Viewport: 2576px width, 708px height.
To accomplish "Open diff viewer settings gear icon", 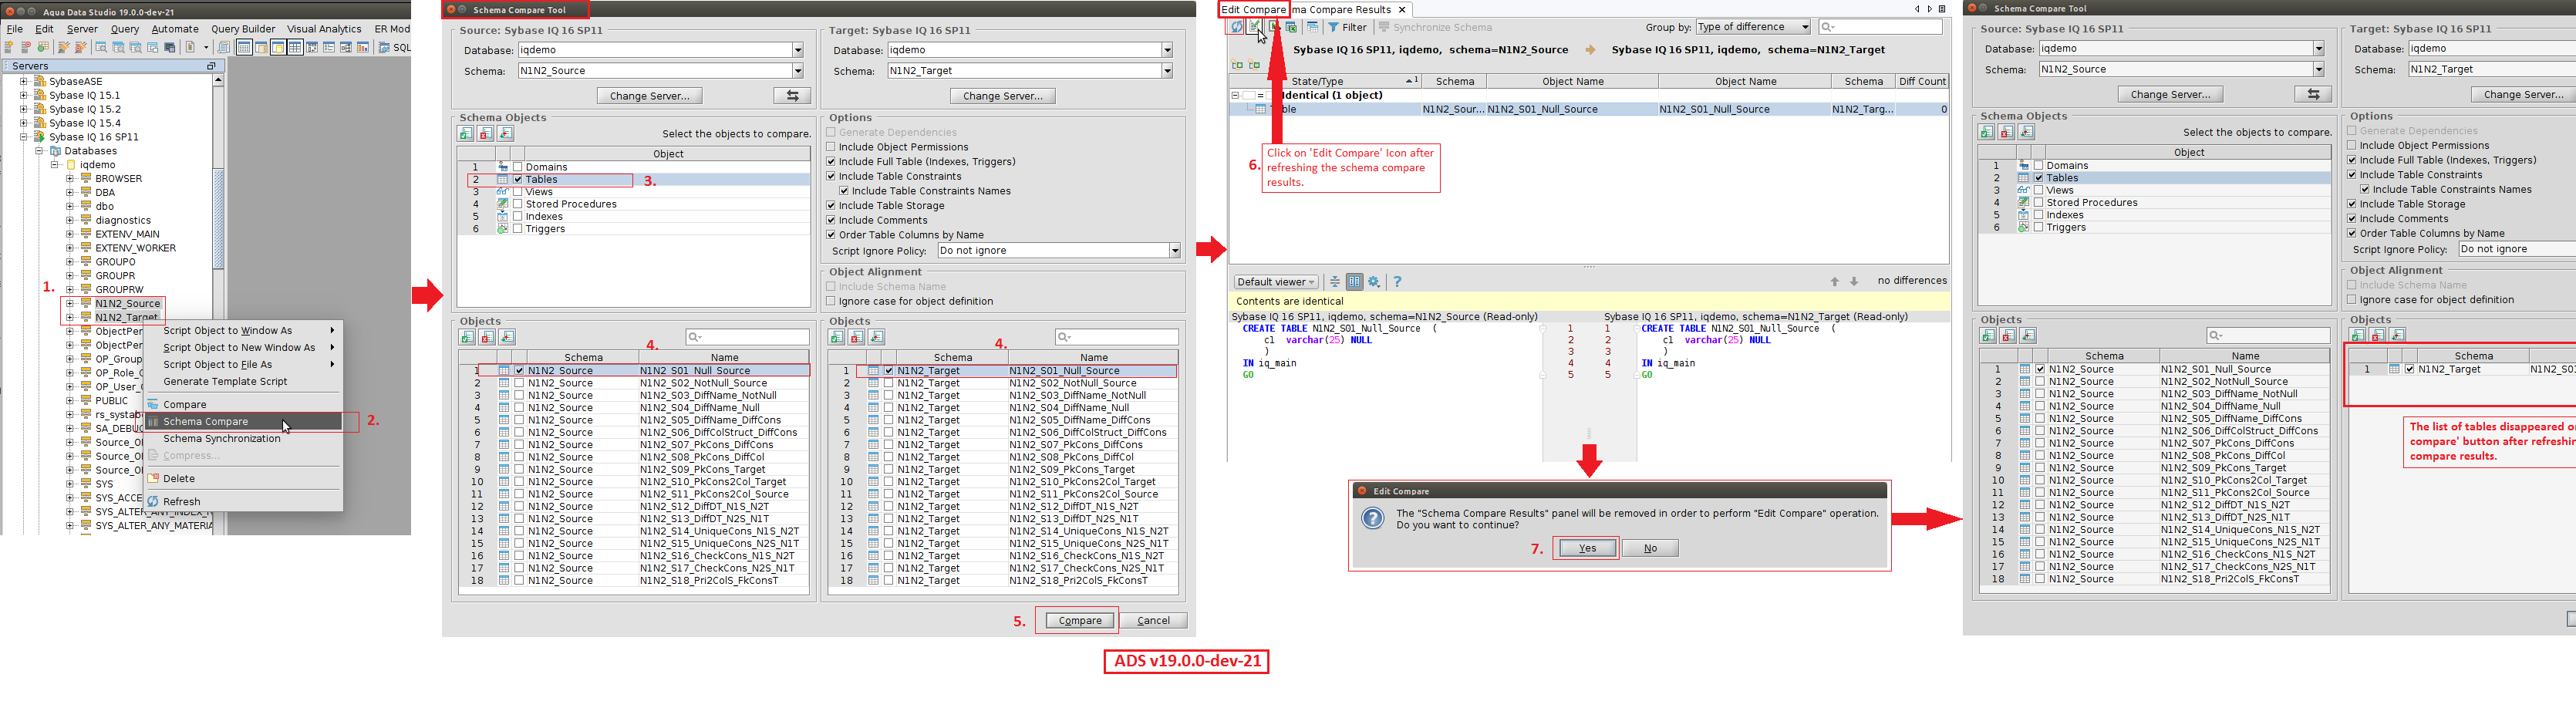I will pos(1374,282).
